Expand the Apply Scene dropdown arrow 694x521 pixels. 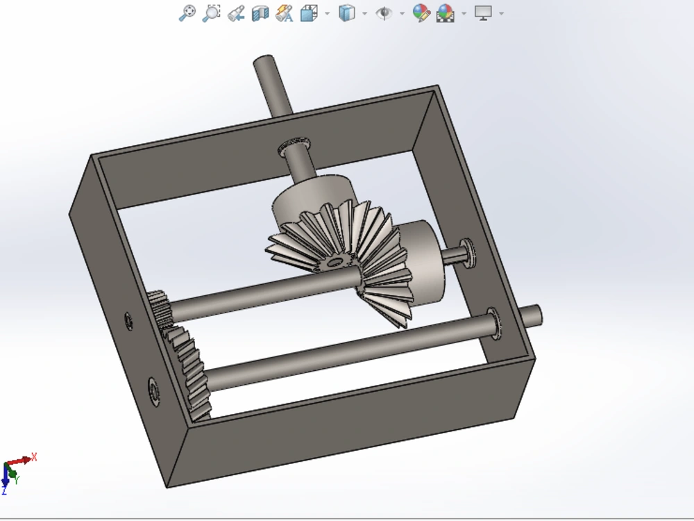464,13
